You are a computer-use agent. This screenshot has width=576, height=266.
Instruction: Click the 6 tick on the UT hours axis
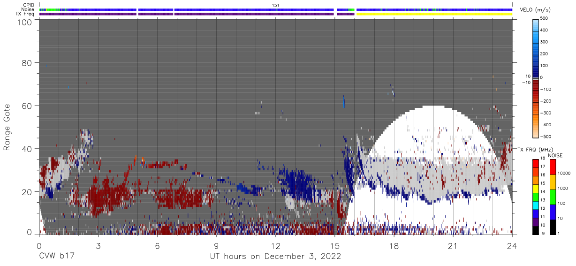click(x=157, y=245)
